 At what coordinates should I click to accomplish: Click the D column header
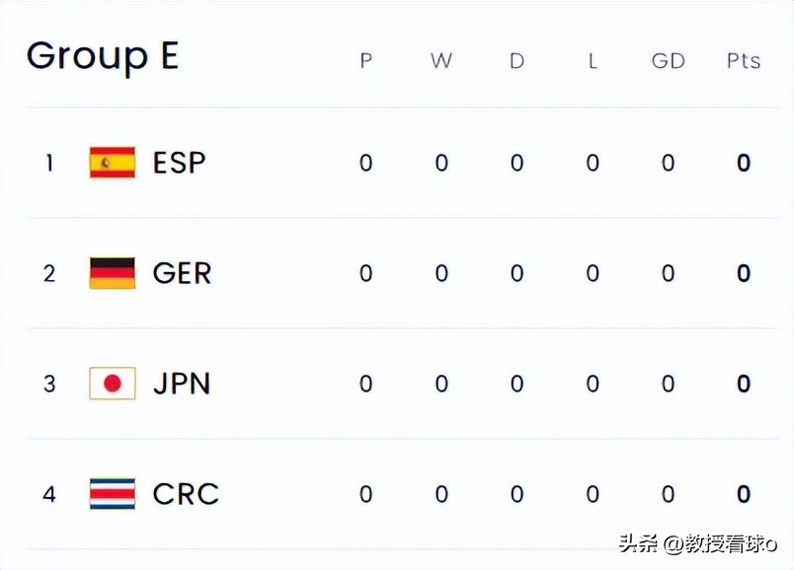516,61
